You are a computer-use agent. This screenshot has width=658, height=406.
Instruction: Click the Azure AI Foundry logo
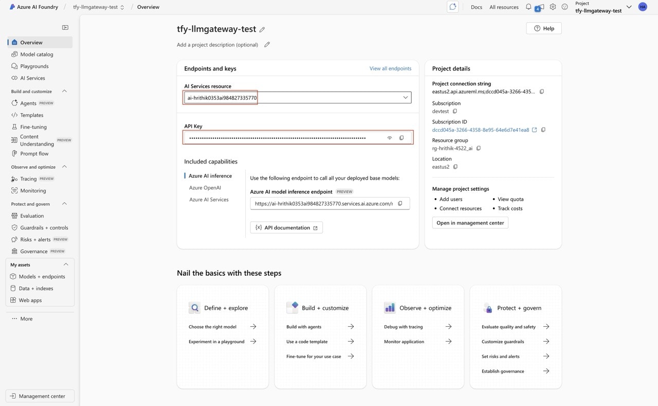(x=12, y=7)
